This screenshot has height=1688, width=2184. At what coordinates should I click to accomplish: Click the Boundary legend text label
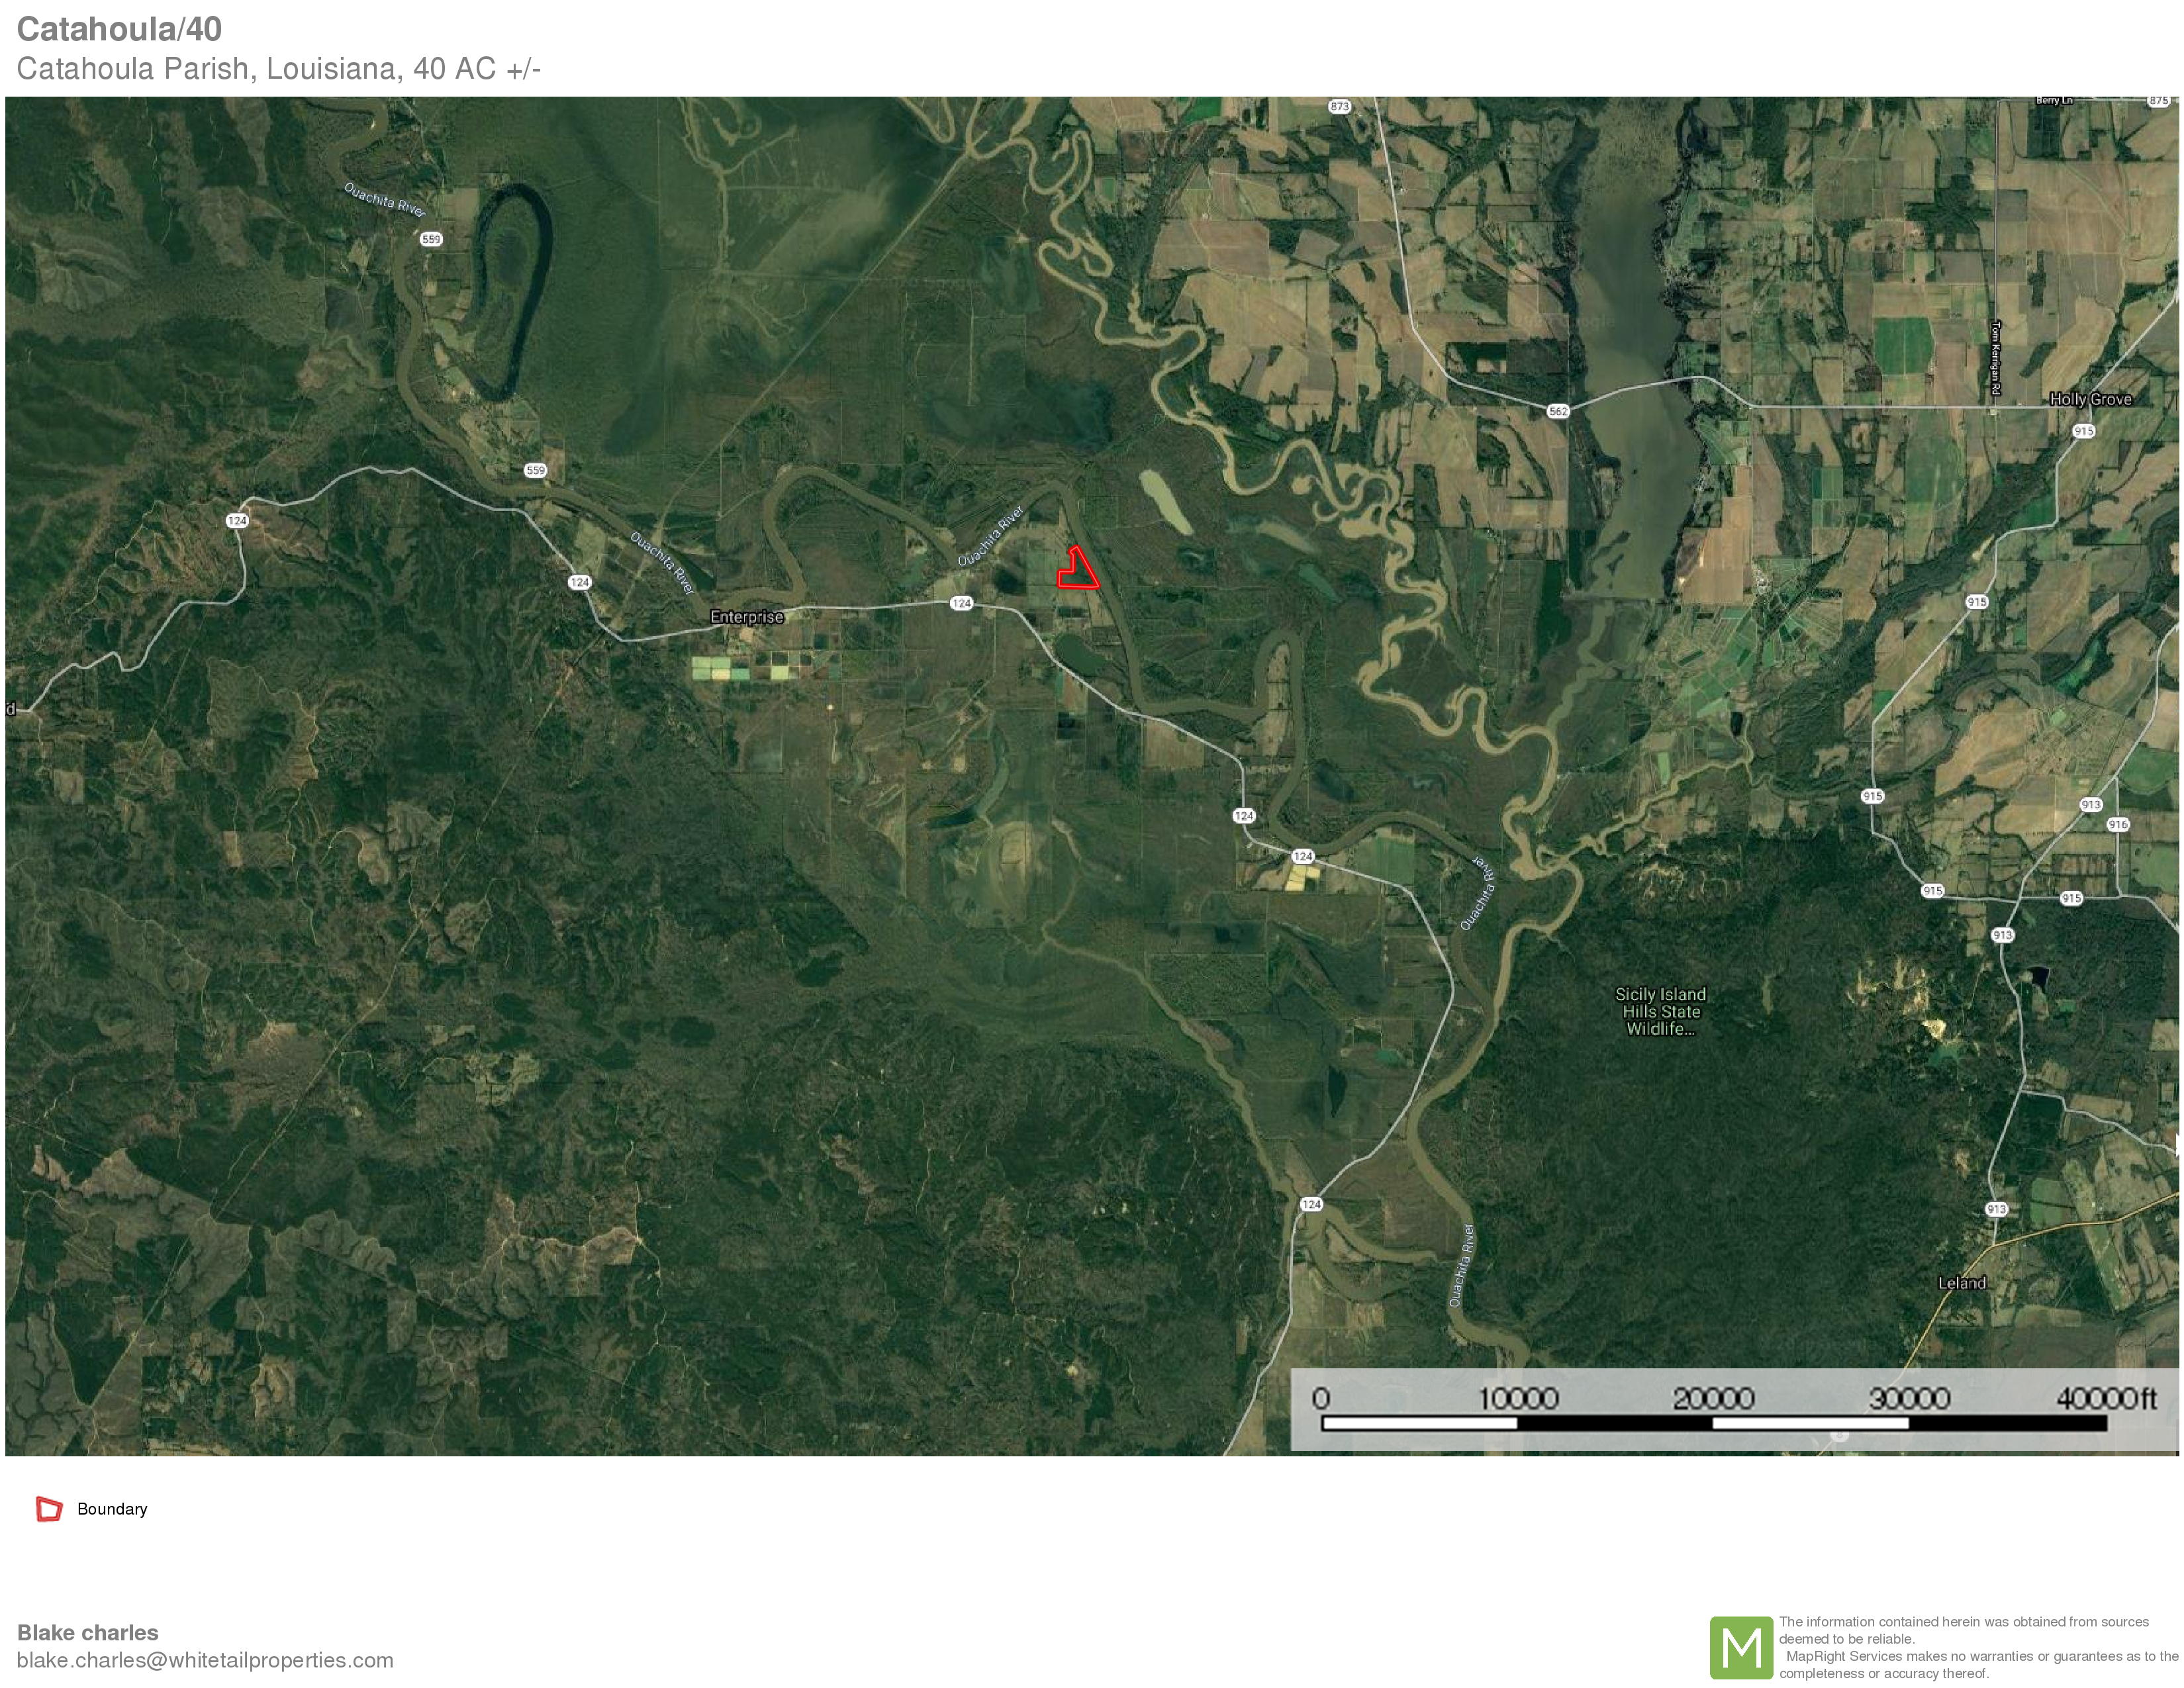click(112, 1509)
